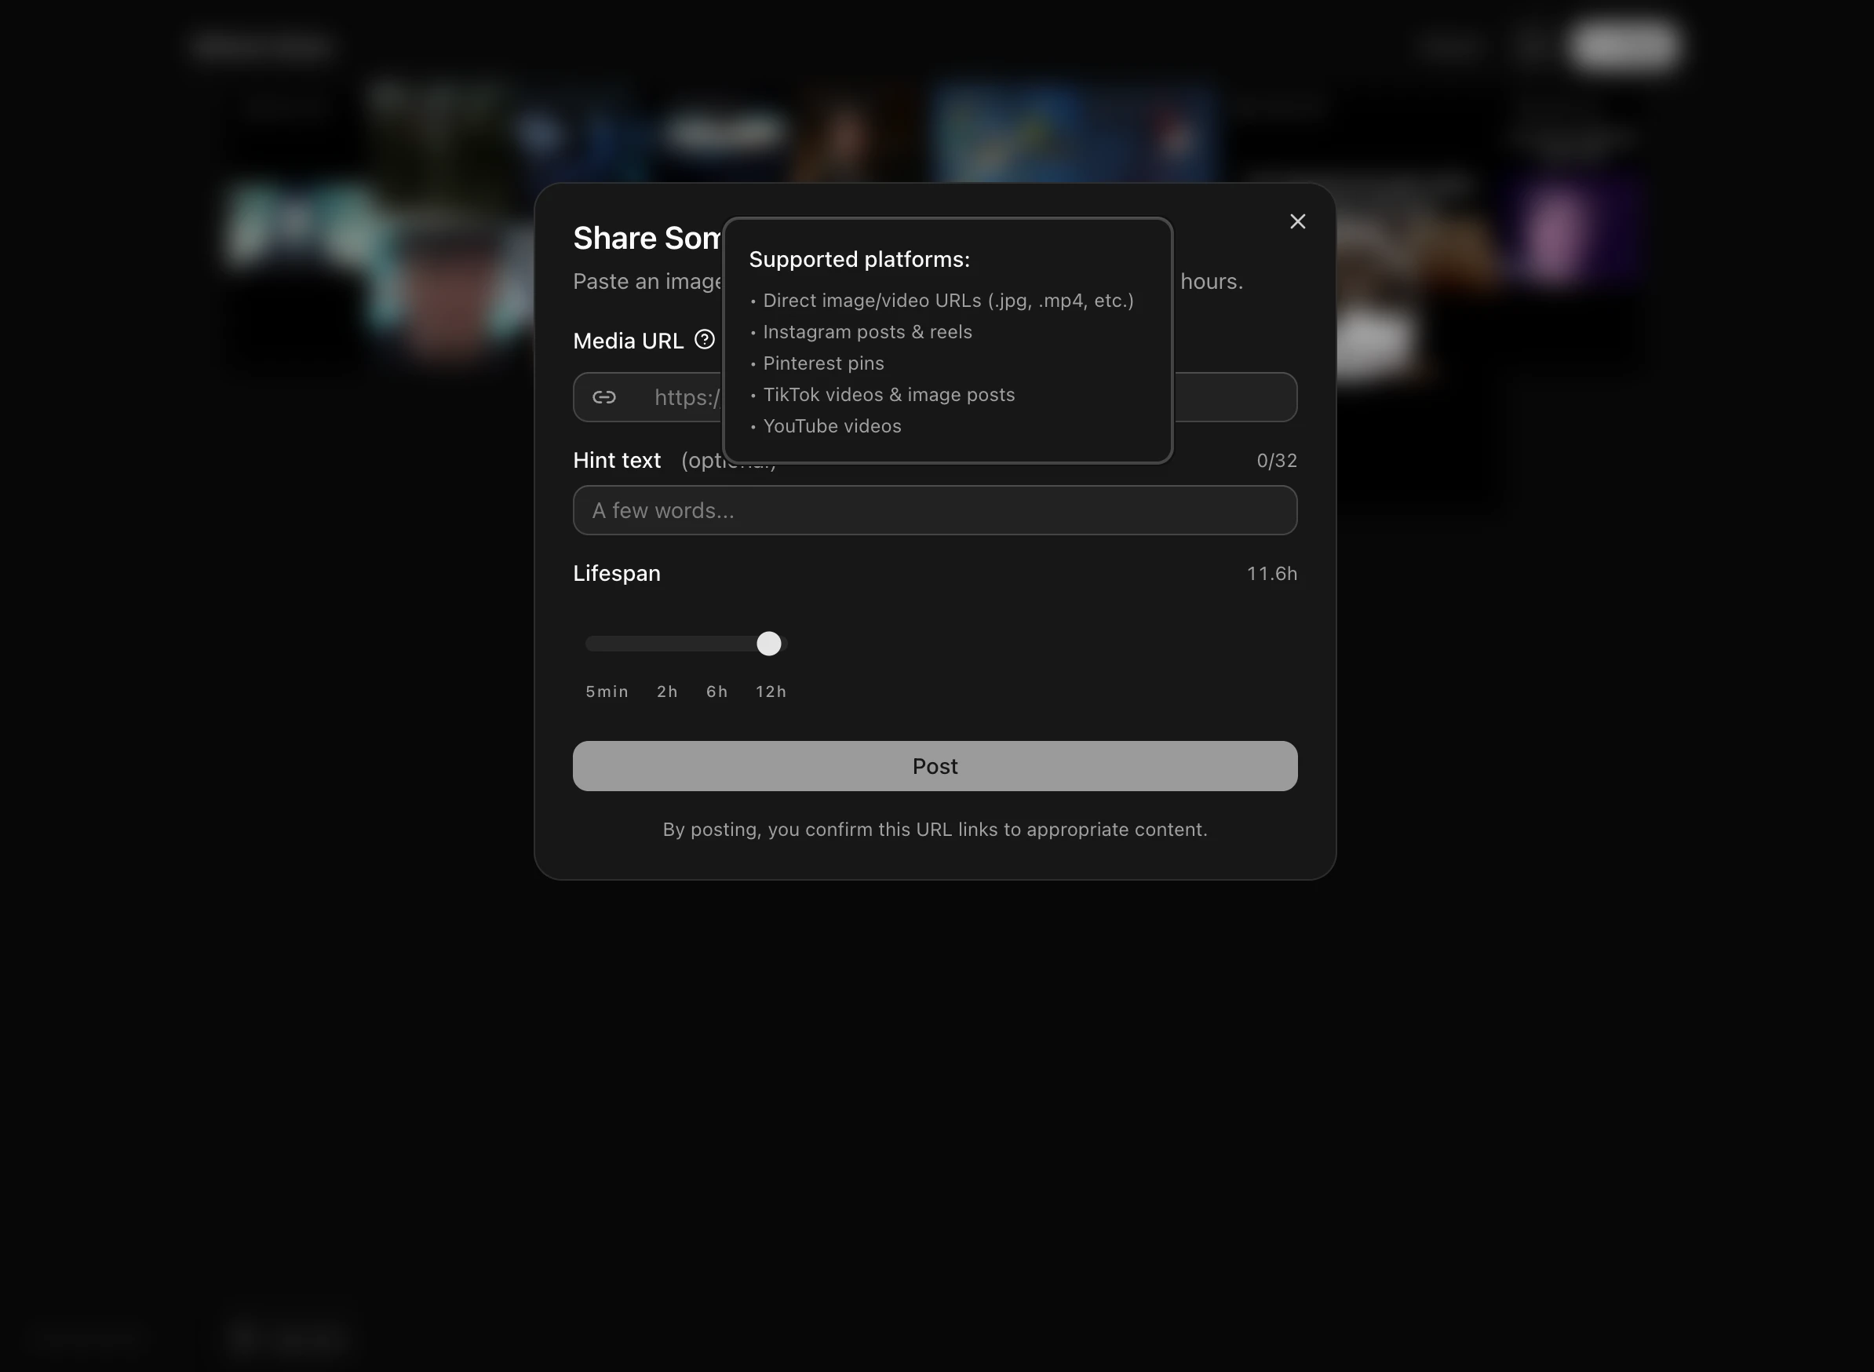Click 'Pinterest pins' entry in tooltip list
The width and height of the screenshot is (1874, 1372).
click(x=823, y=363)
